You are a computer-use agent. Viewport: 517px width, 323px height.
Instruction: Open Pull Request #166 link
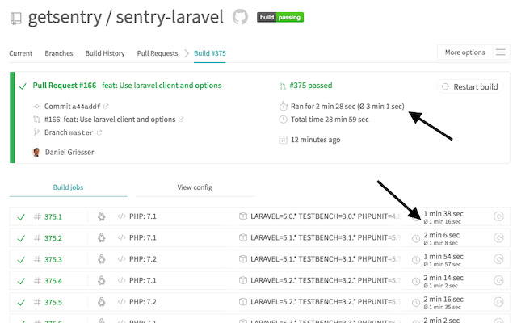click(65, 86)
